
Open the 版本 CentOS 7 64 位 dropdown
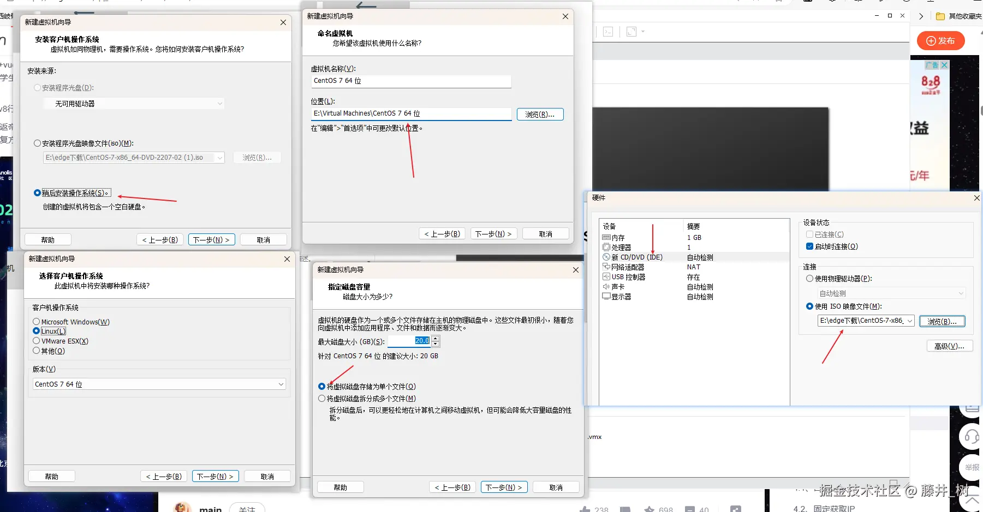159,384
